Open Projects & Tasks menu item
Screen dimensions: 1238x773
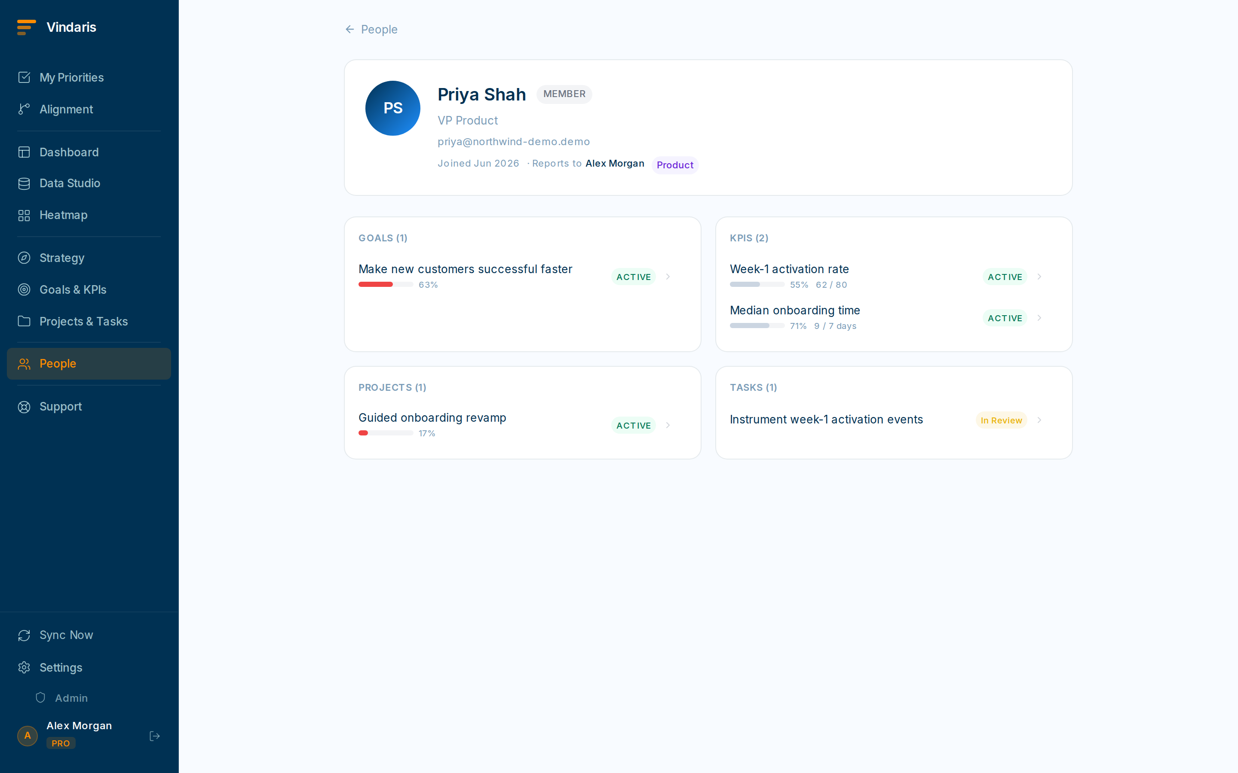(x=89, y=321)
